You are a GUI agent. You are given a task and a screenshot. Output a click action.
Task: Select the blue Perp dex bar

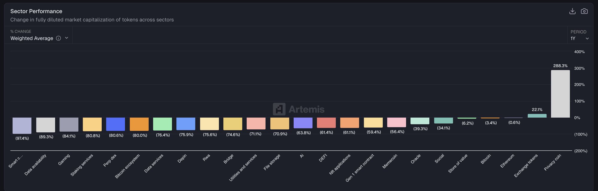click(x=115, y=124)
